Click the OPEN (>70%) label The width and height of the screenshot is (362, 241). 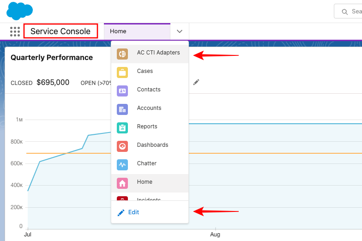[x=96, y=83]
